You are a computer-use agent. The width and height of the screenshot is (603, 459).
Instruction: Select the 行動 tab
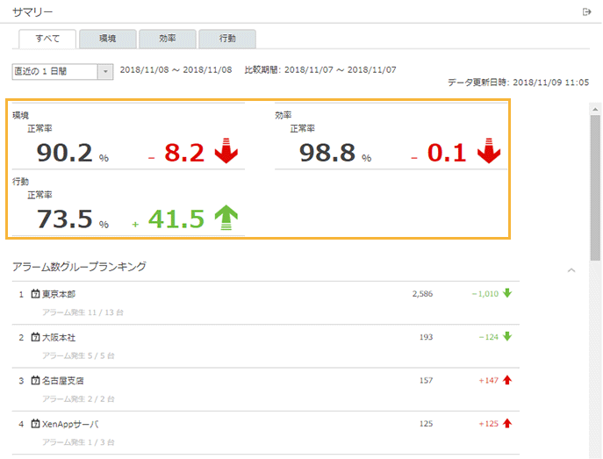pyautogui.click(x=226, y=39)
